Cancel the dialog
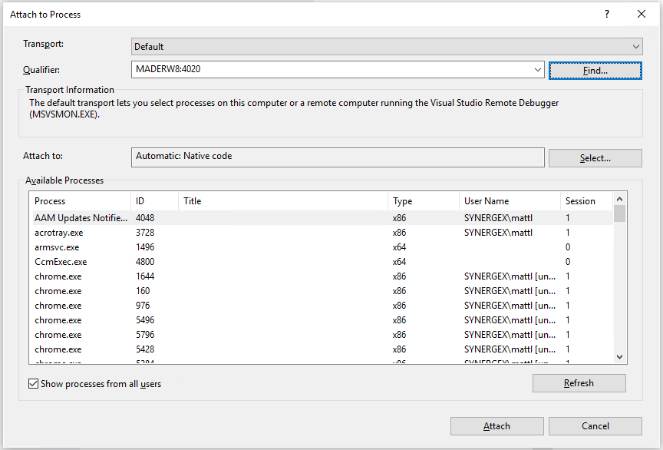 coord(595,426)
